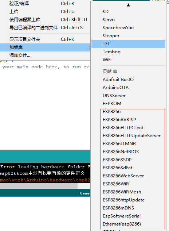Screen dimensions: 169x231
Task: Click 'Error loading hardware folder' console line
Action: point(45,167)
